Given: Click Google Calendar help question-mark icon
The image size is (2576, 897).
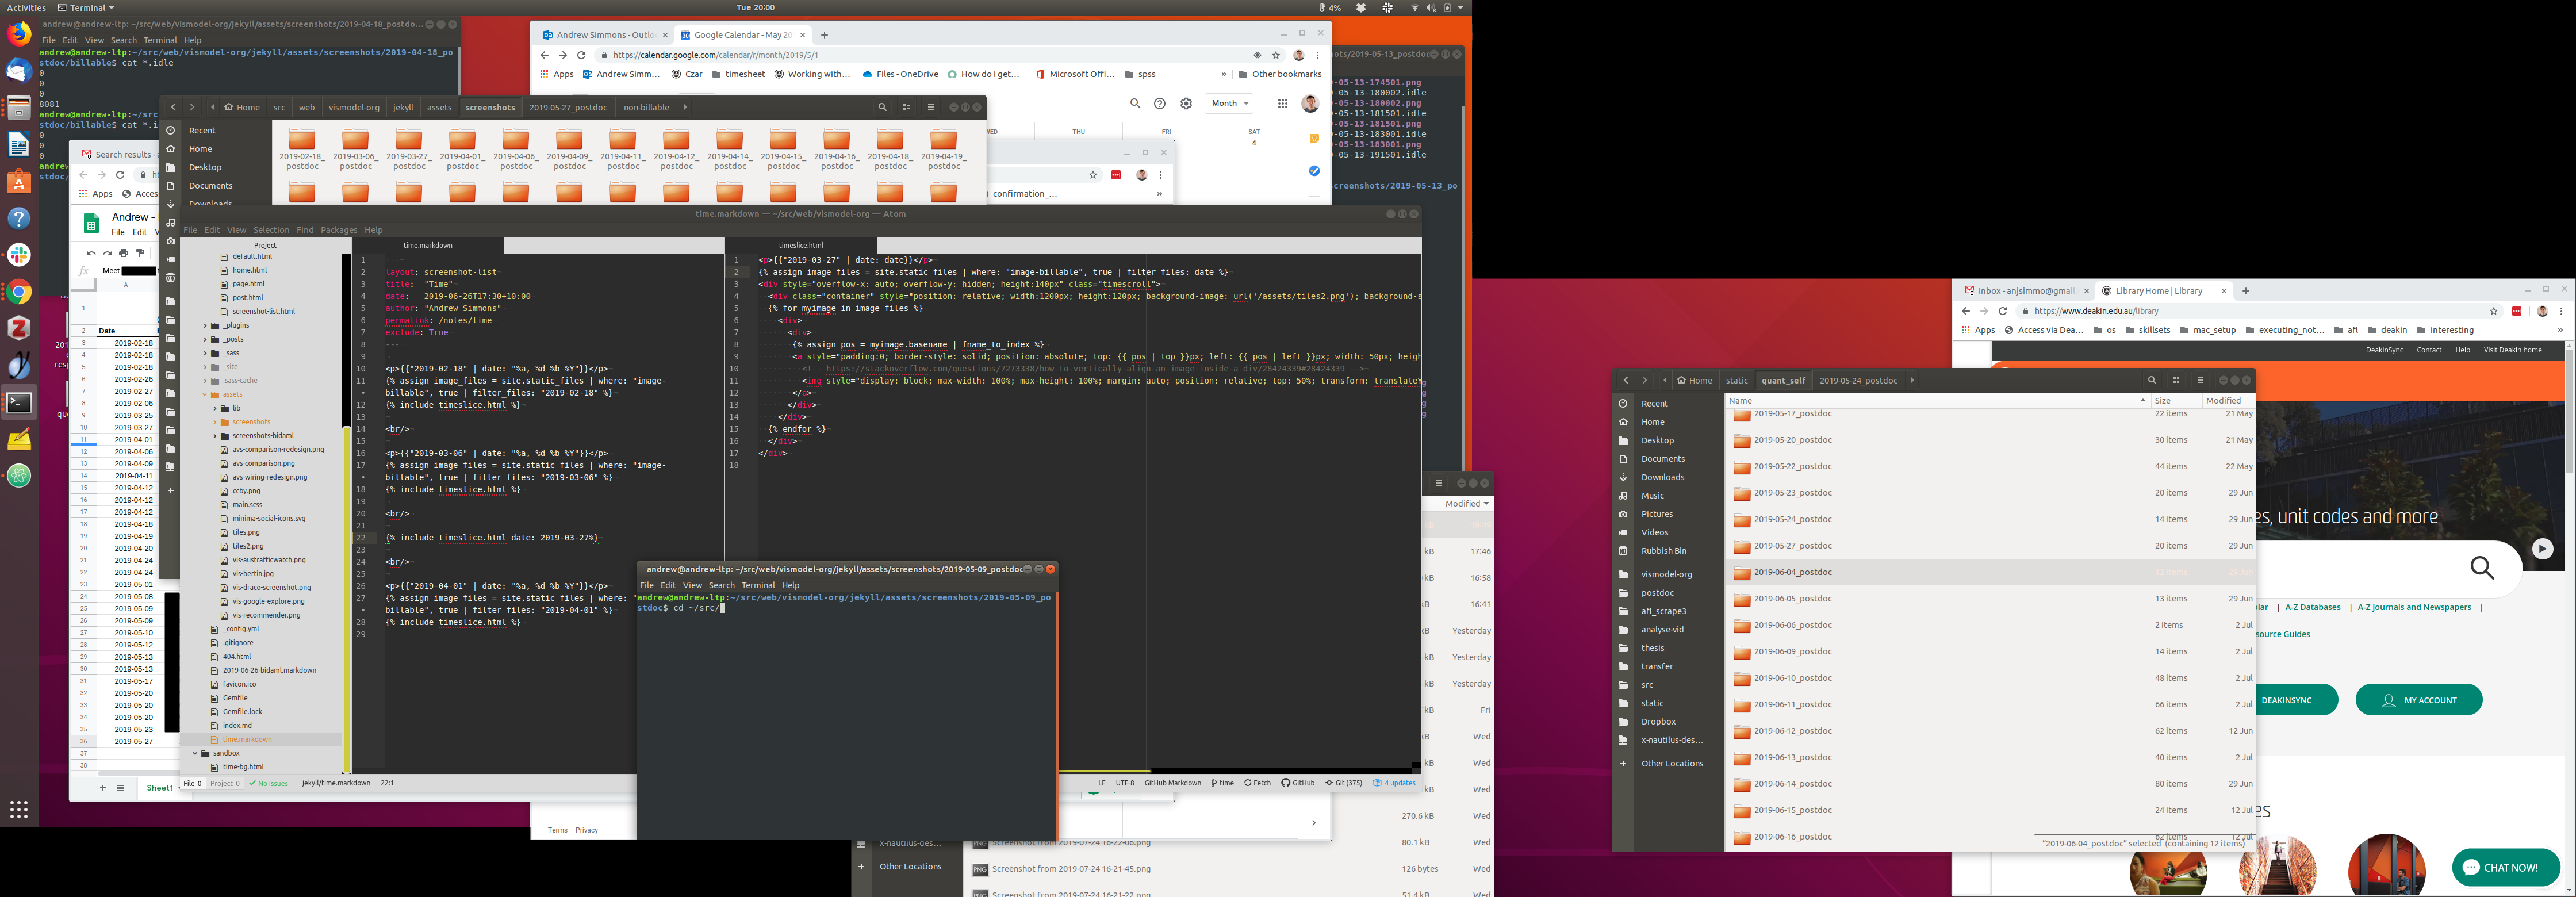Looking at the screenshot, I should click(x=1159, y=103).
